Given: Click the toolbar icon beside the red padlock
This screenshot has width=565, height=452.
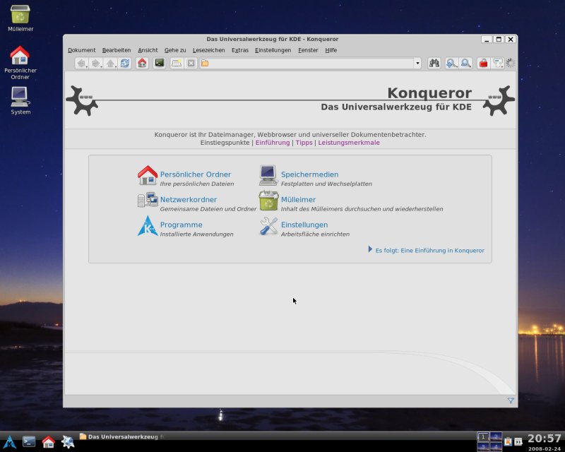Looking at the screenshot, I should tap(498, 64).
